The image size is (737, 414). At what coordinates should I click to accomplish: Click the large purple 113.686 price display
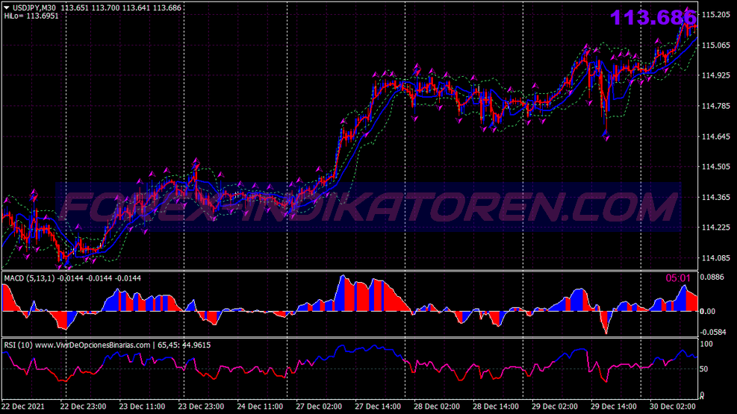[653, 18]
